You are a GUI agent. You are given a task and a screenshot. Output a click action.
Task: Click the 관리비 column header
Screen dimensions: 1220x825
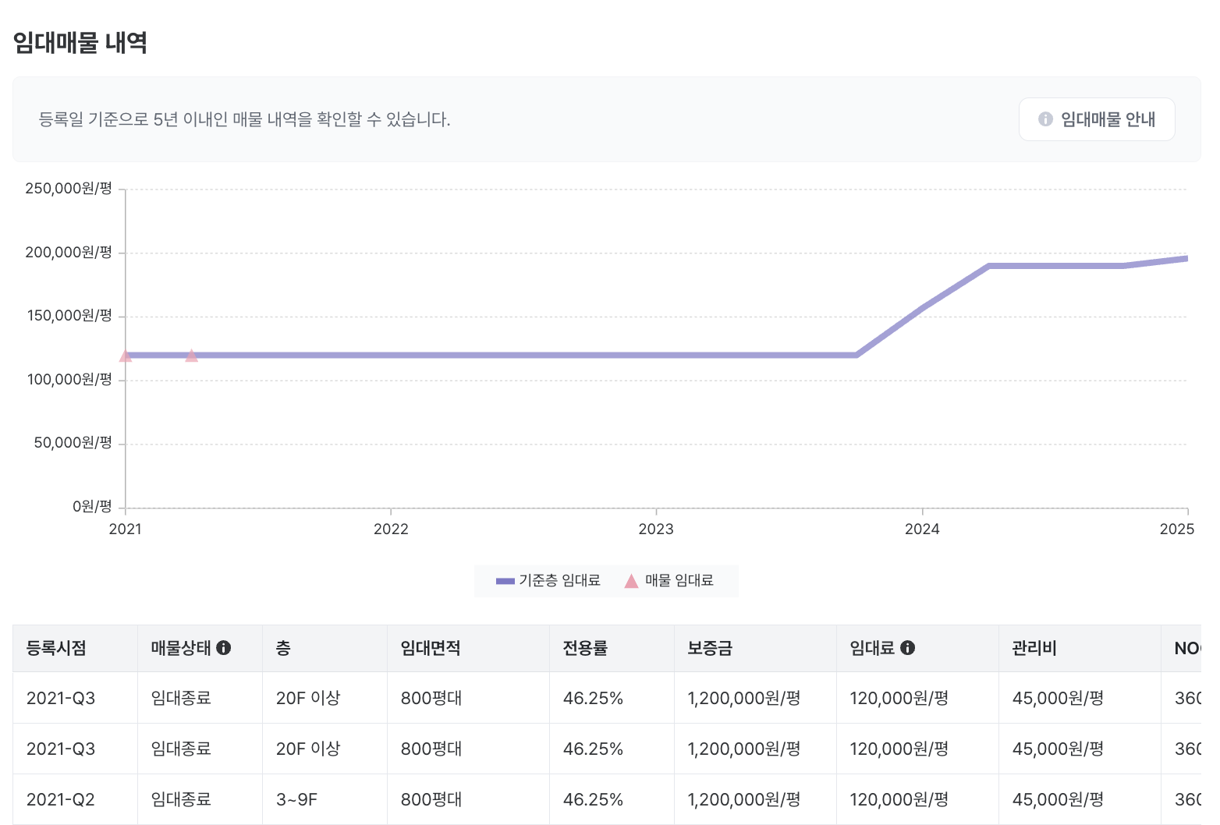(x=1034, y=648)
